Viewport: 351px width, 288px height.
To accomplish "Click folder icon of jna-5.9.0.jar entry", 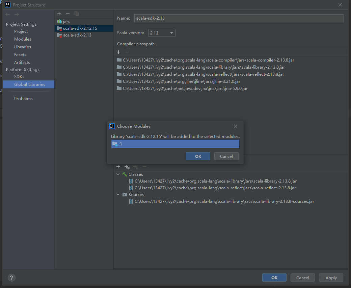I will click(119, 88).
